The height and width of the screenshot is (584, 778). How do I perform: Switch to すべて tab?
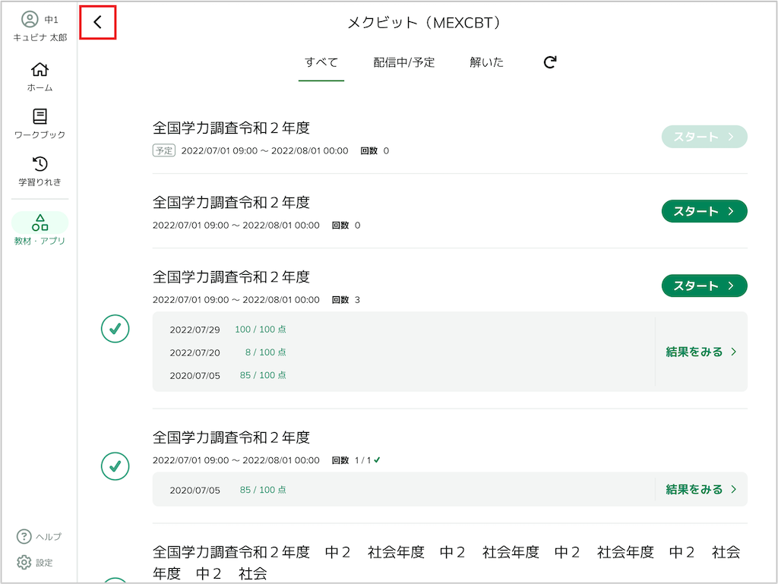tap(321, 62)
